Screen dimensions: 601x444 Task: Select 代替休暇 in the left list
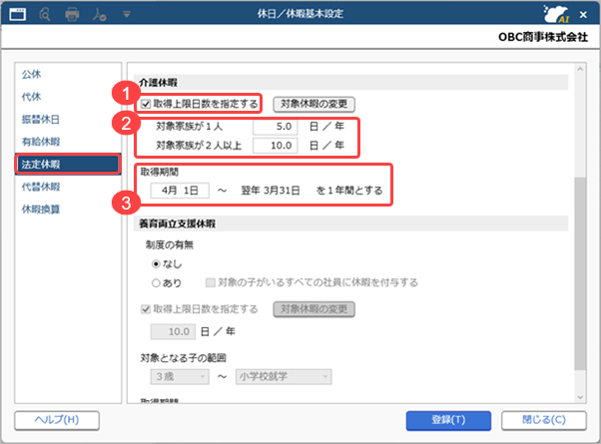(41, 187)
